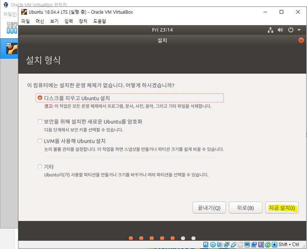Open the '머신' menu

coord(40,21)
